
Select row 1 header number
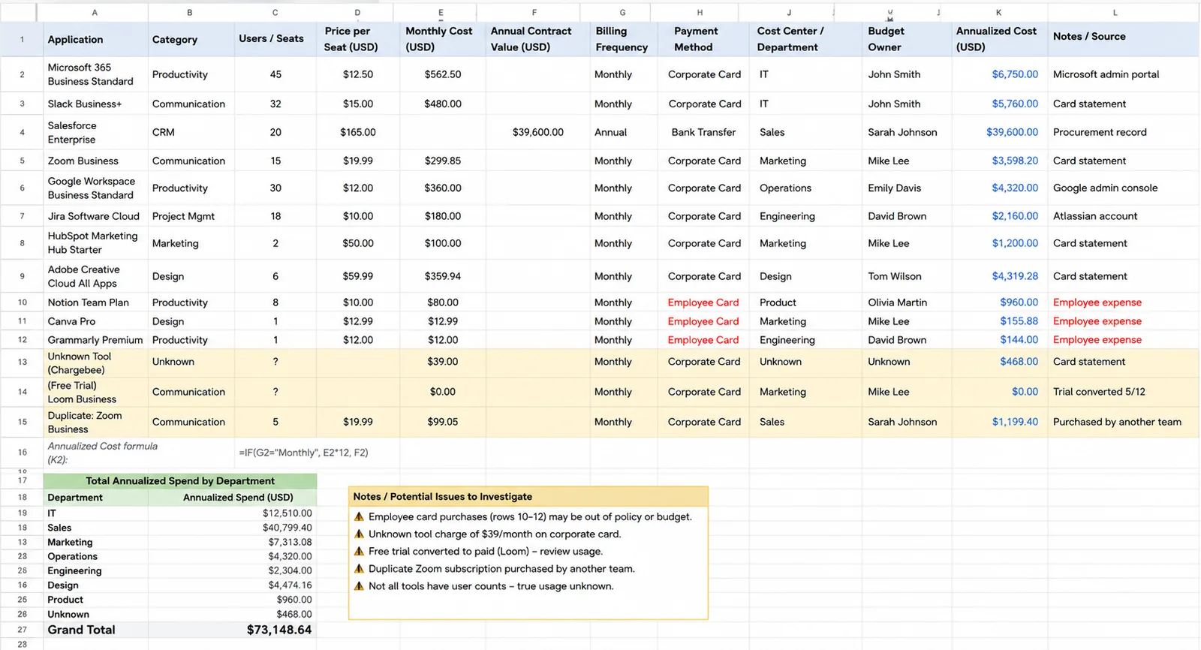click(x=22, y=39)
